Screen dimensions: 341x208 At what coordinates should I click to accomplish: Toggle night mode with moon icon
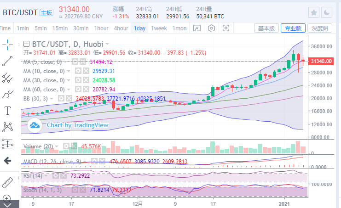(326, 12)
